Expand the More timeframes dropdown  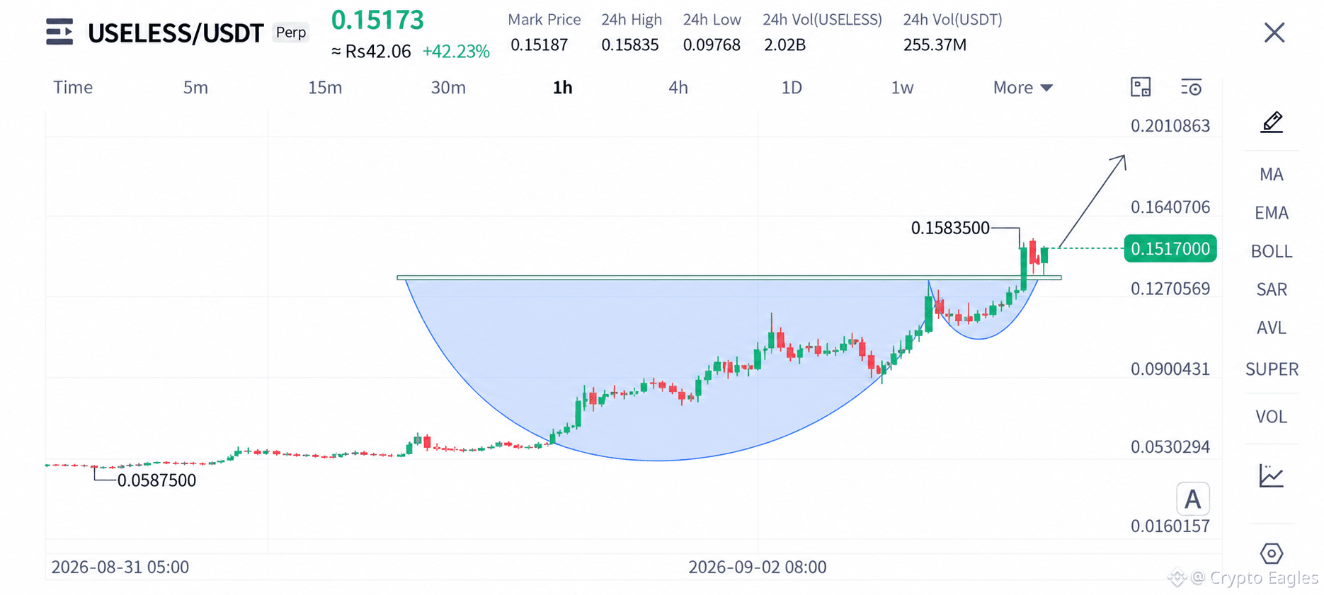click(1023, 88)
